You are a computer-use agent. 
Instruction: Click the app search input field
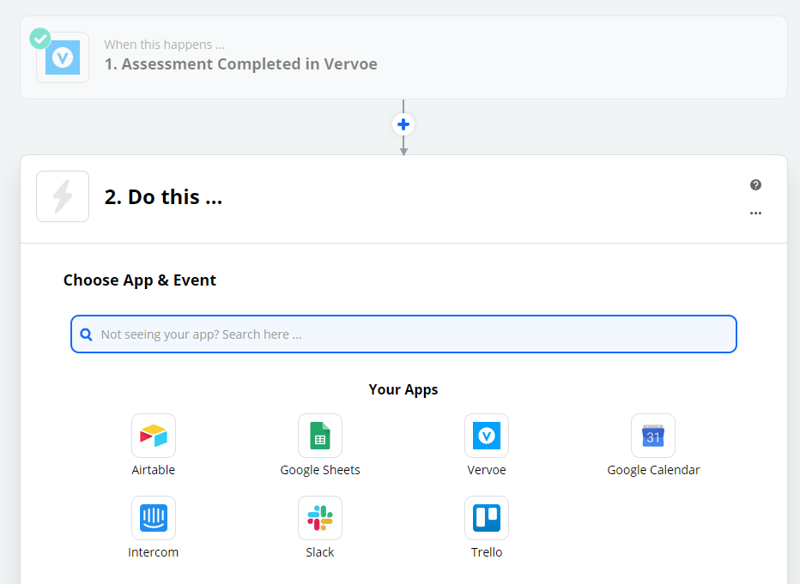(403, 334)
